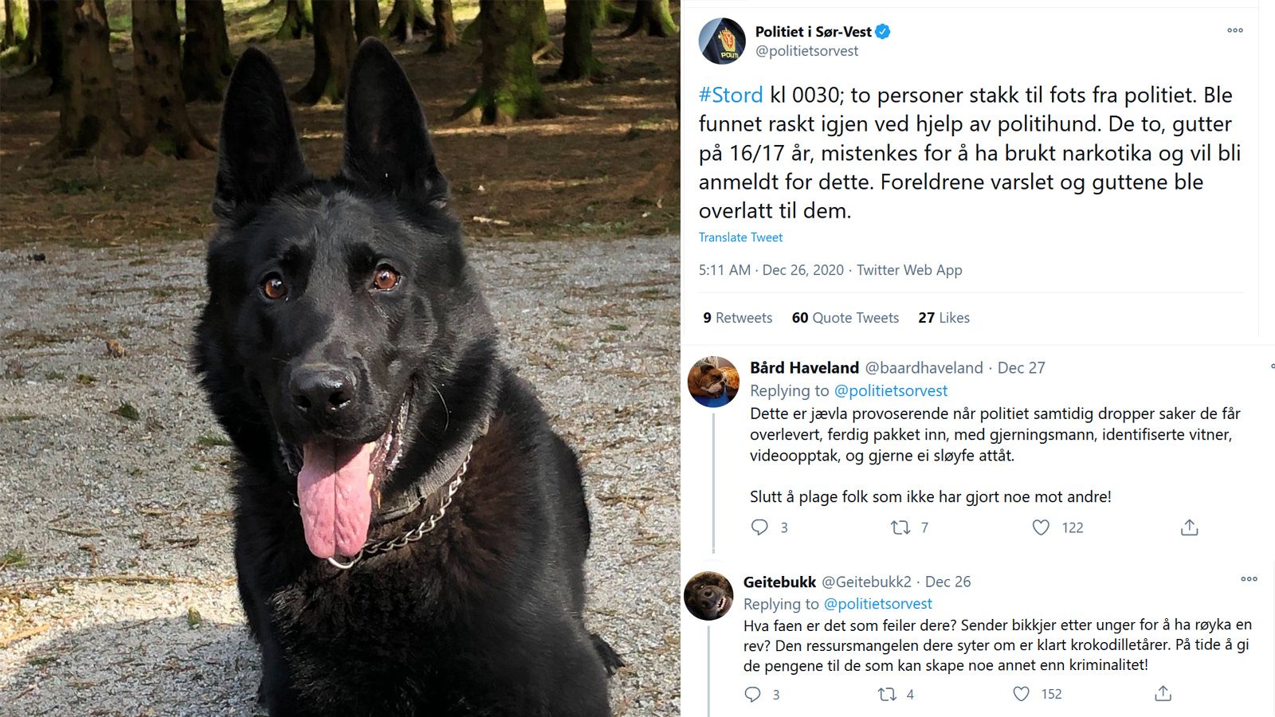Viewport: 1275px width, 717px height.
Task: Click the verified badge next to Politiet i Sør-Vest
Action: point(883,32)
